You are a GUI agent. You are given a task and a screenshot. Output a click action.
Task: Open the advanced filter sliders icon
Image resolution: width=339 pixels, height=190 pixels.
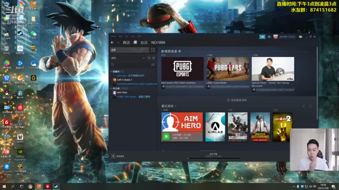[153, 65]
